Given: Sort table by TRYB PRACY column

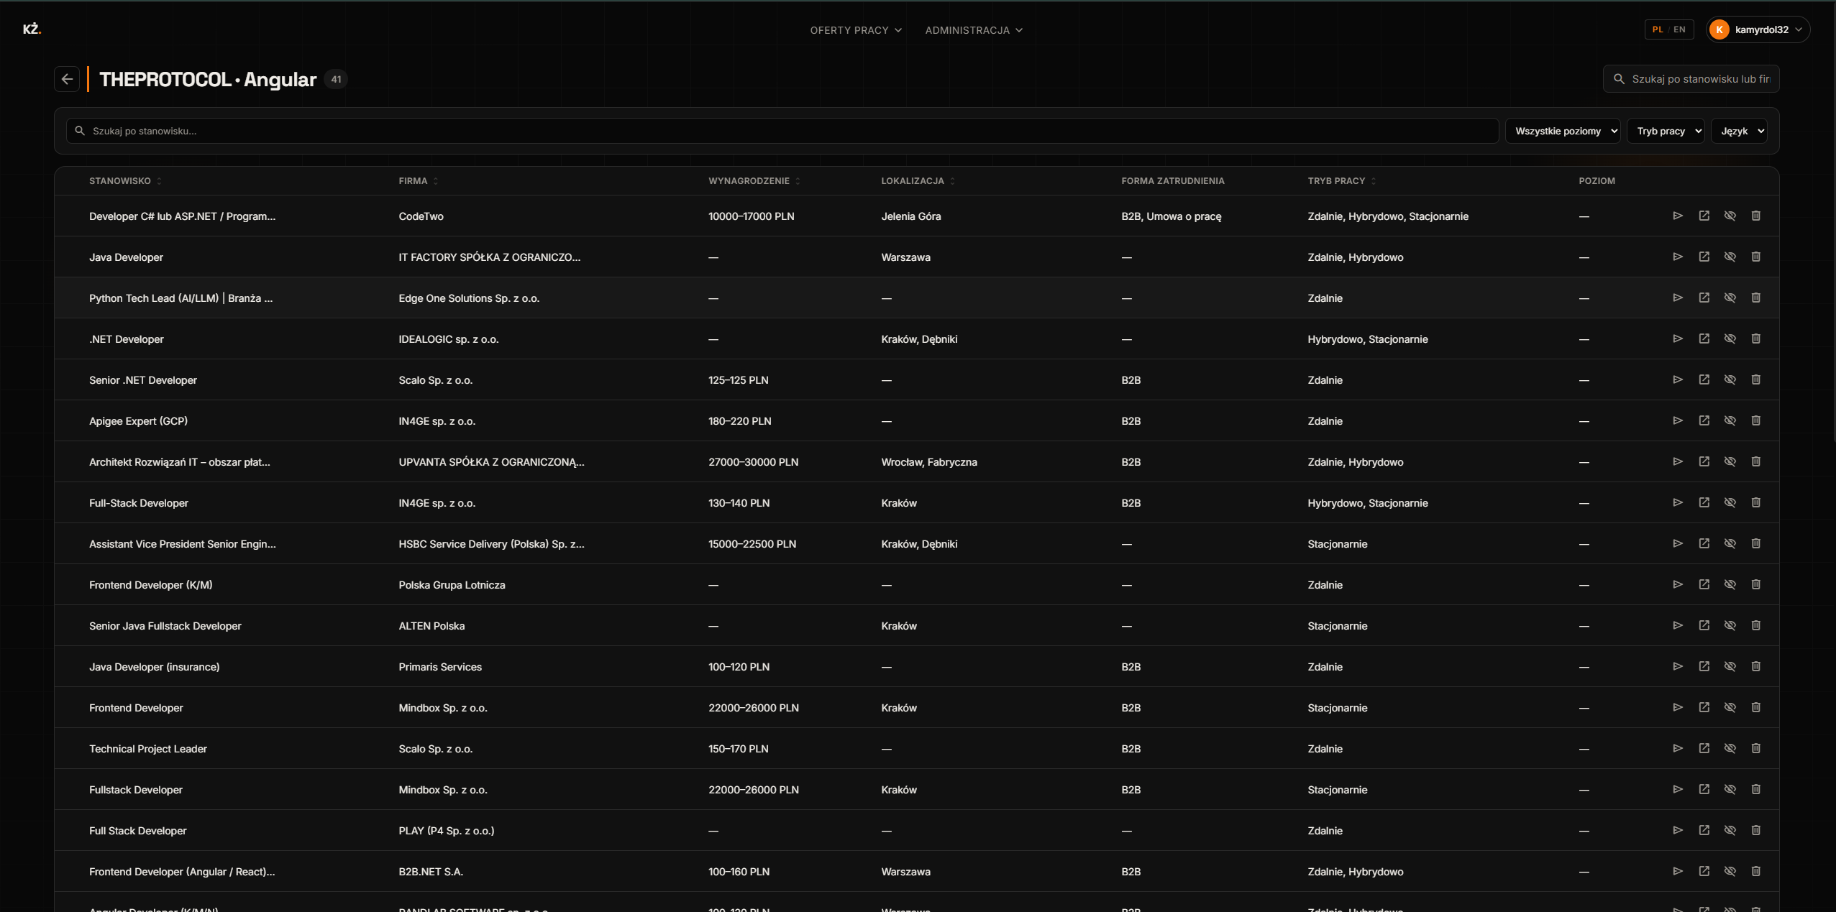Looking at the screenshot, I should [x=1342, y=181].
